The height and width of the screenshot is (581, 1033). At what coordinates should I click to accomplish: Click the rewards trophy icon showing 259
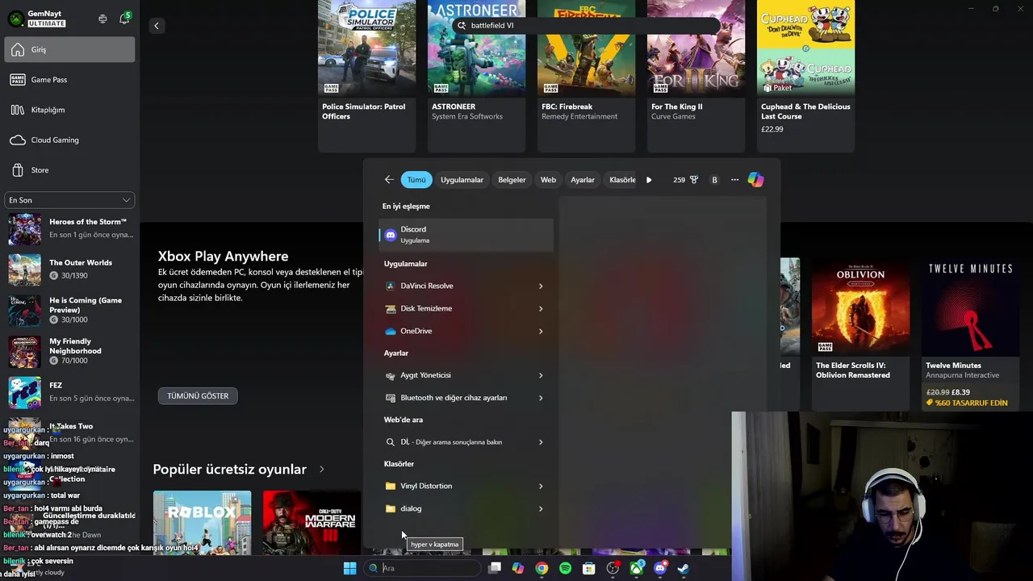point(693,180)
